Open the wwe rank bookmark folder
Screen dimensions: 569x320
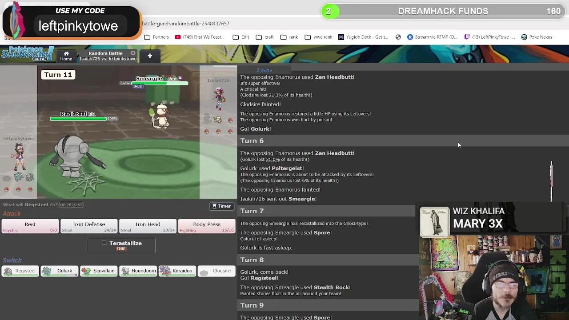(318, 37)
